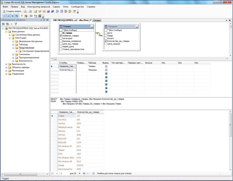The image size is (233, 181).
Task: Close the Object Explorer panel
Action: click(x=47, y=20)
